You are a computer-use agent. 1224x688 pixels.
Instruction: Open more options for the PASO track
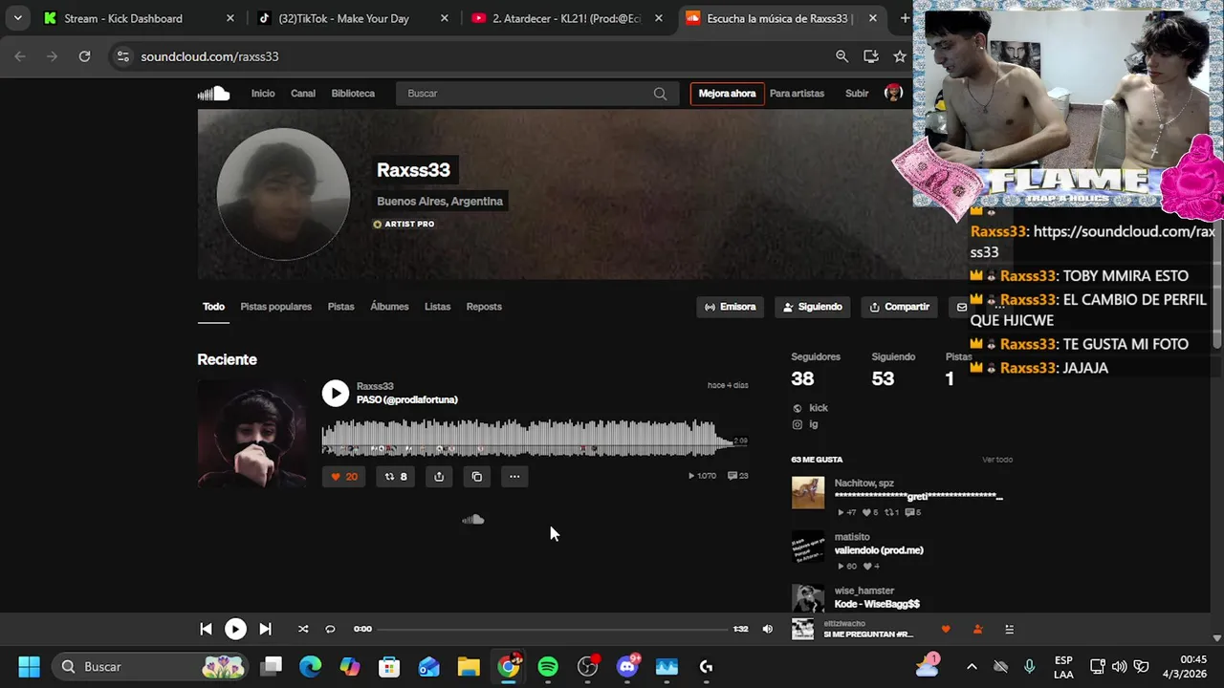(x=514, y=476)
